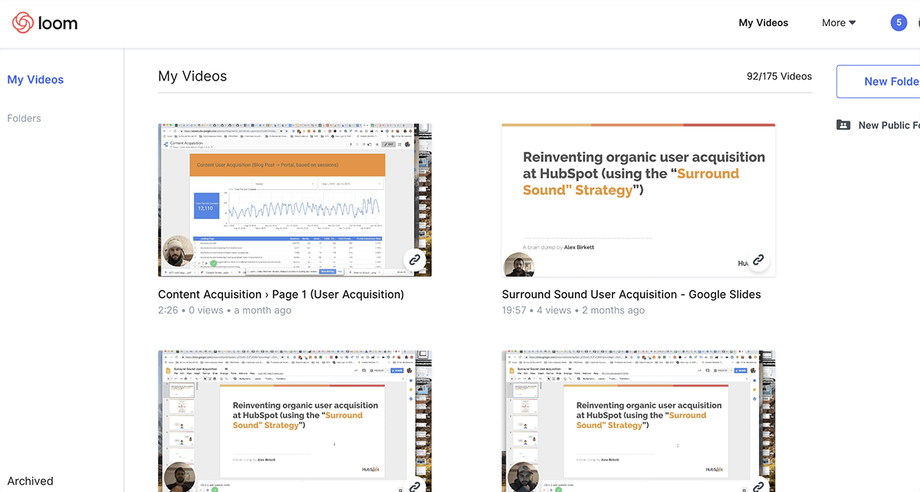The height and width of the screenshot is (492, 920).
Task: Click presenter avatar on Surround Sound thumbnail
Action: pyautogui.click(x=519, y=264)
